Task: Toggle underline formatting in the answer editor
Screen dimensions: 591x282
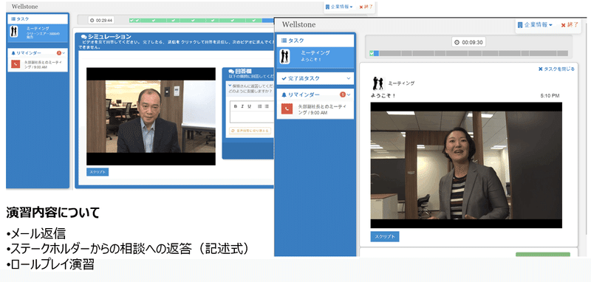Action: 249,106
